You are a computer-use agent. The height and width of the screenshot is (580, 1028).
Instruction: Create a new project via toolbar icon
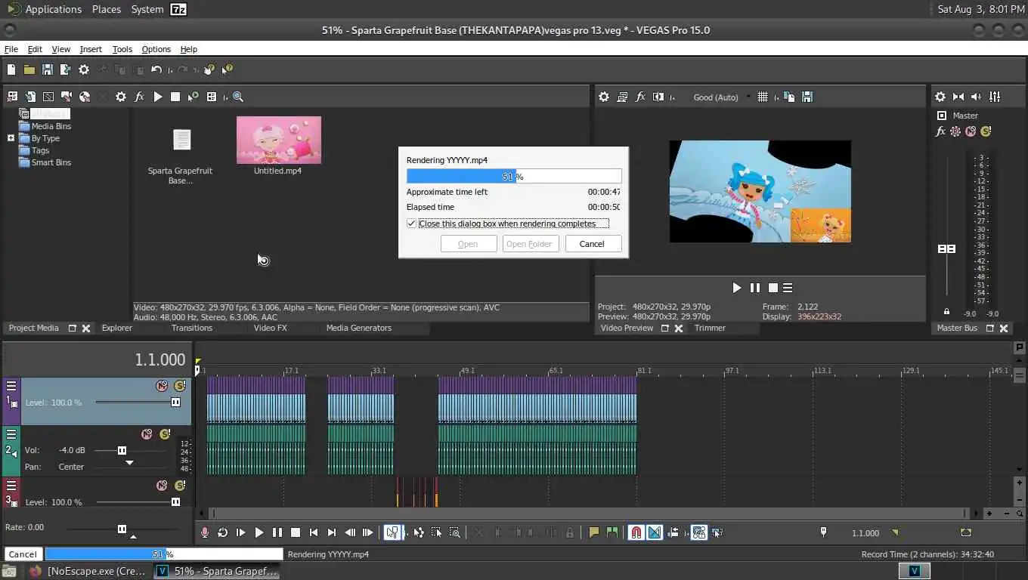[11, 69]
